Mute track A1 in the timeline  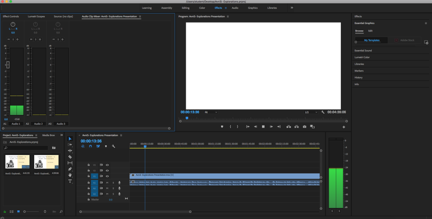pyautogui.click(x=107, y=182)
